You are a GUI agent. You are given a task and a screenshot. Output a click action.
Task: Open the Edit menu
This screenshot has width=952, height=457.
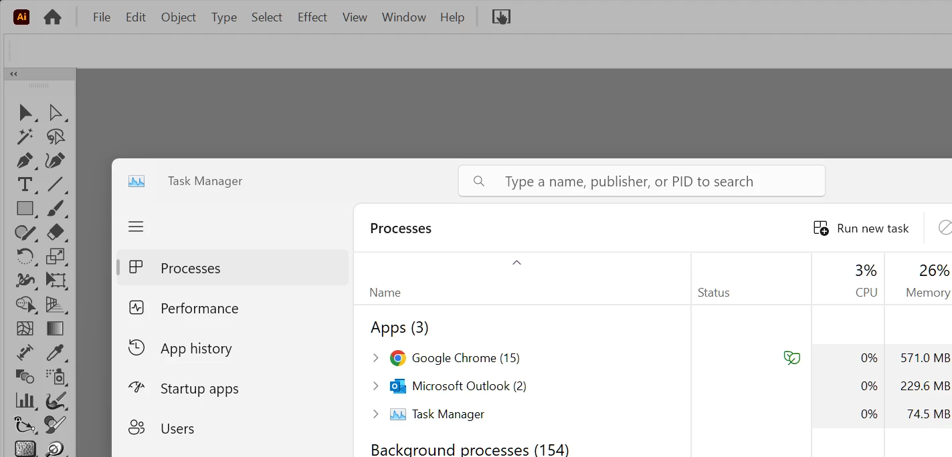click(x=136, y=17)
